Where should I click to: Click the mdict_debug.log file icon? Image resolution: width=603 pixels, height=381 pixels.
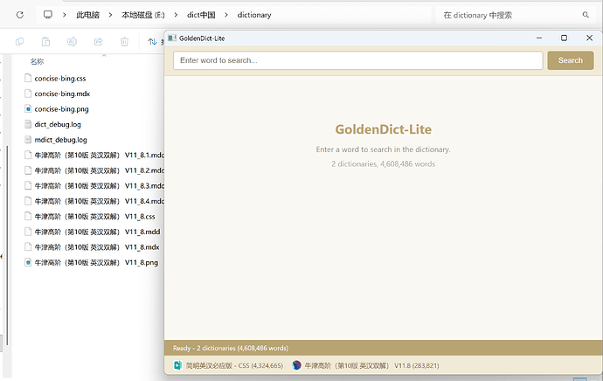point(28,140)
